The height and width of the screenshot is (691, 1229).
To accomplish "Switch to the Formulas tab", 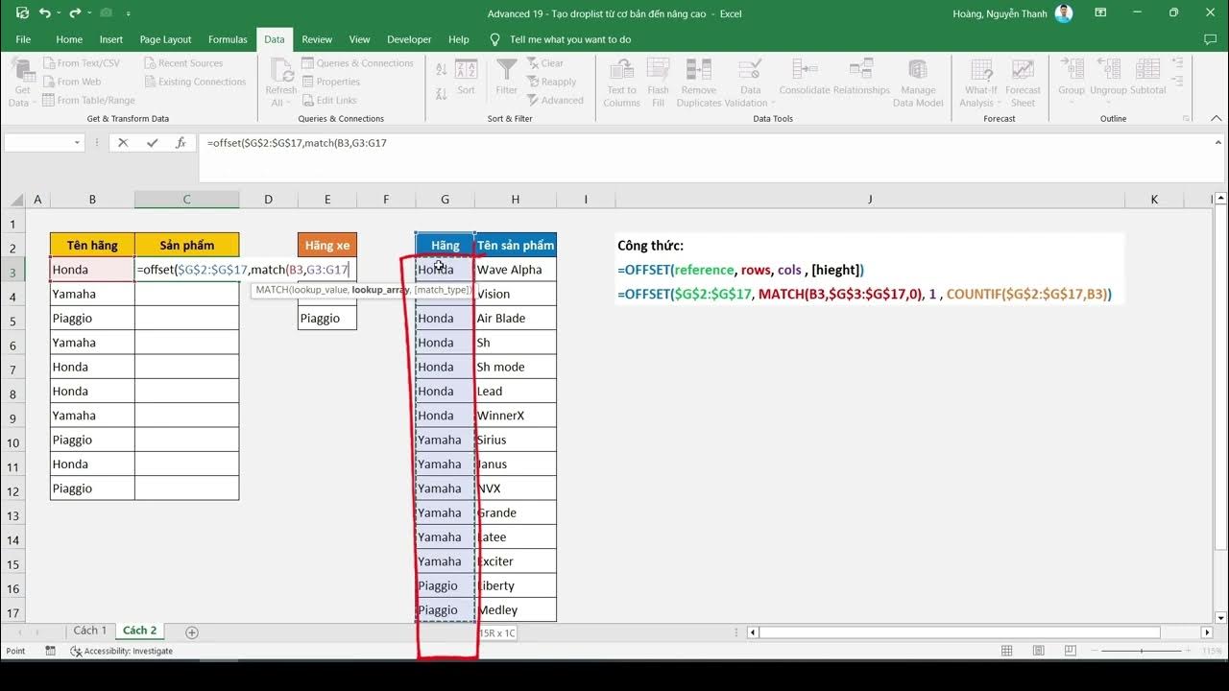I will [x=228, y=39].
